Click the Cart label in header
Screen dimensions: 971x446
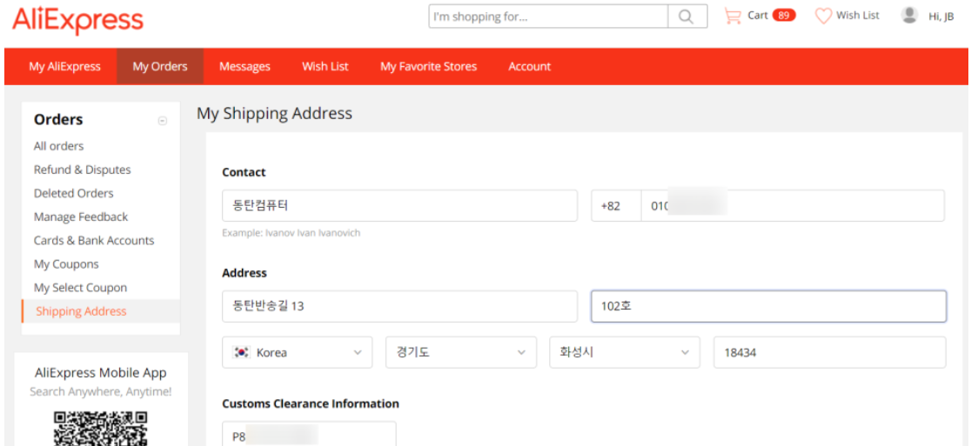(757, 16)
